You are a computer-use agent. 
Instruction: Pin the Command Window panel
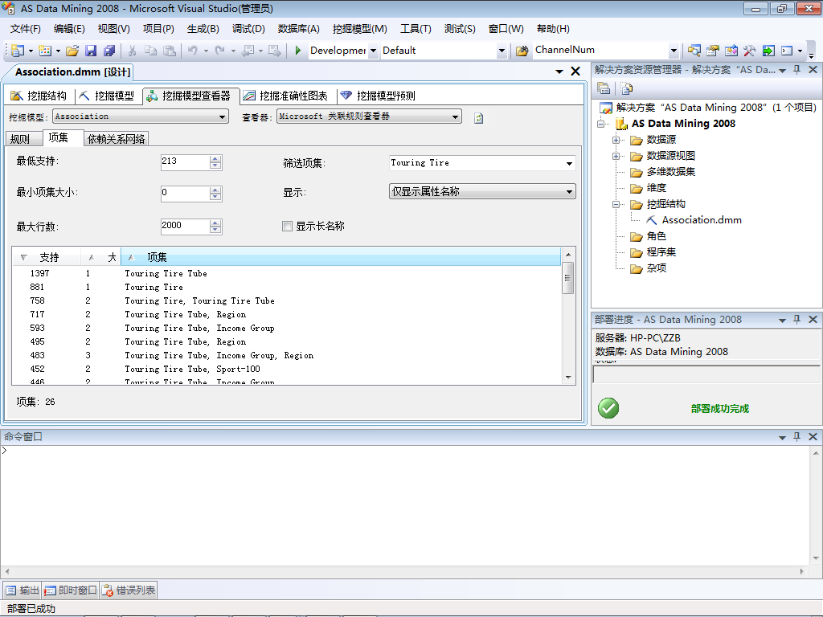tap(797, 436)
